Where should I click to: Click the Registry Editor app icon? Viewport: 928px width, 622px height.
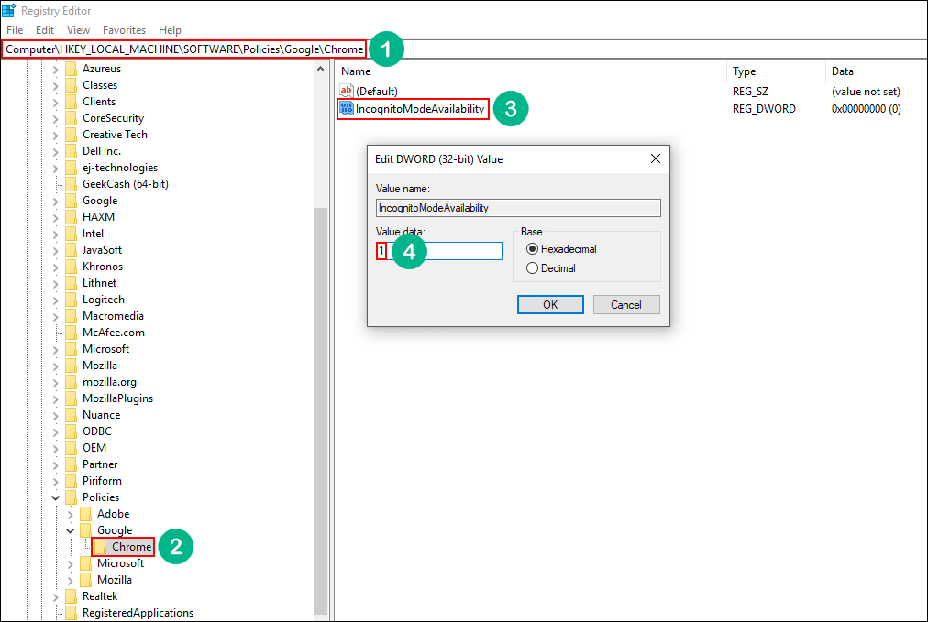[8, 11]
